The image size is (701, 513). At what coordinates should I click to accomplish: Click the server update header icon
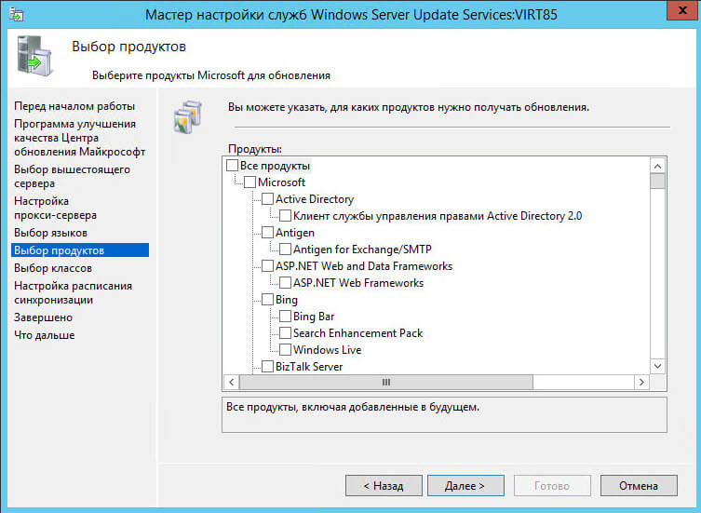pos(34,56)
